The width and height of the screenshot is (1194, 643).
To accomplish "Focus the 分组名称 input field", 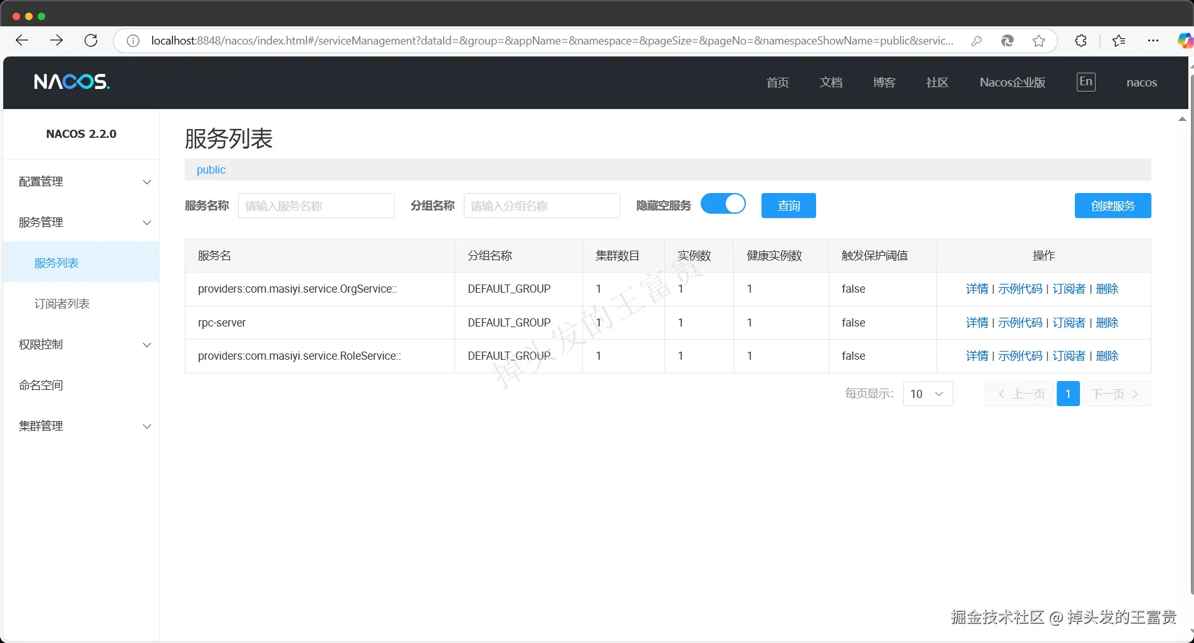I will click(542, 206).
